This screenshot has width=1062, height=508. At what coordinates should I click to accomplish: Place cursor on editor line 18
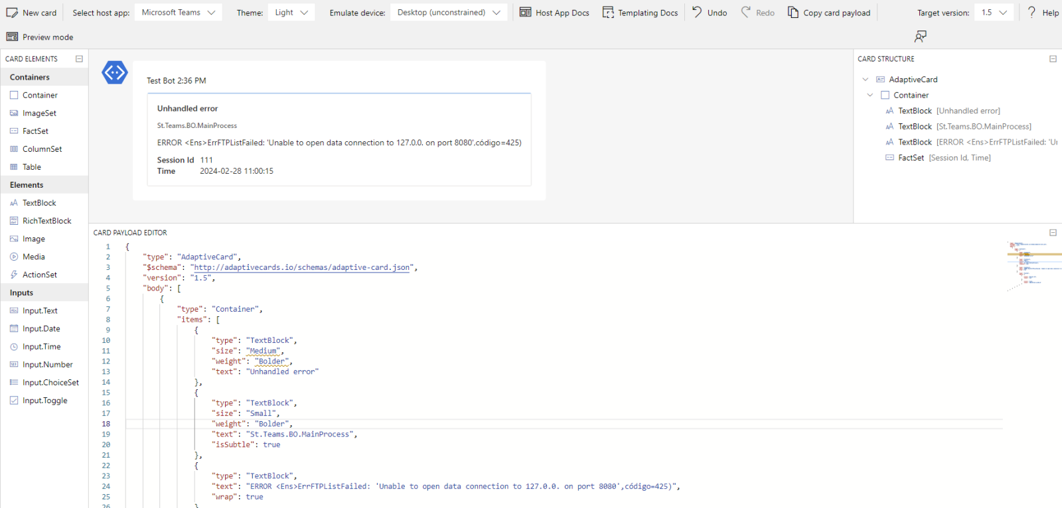pos(564,424)
